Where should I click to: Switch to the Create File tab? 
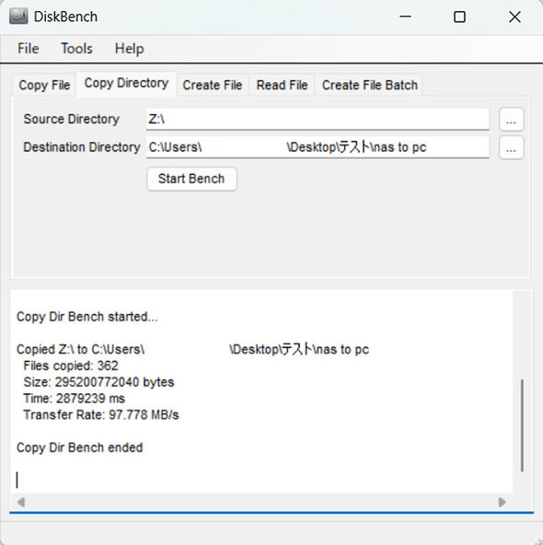tap(213, 85)
